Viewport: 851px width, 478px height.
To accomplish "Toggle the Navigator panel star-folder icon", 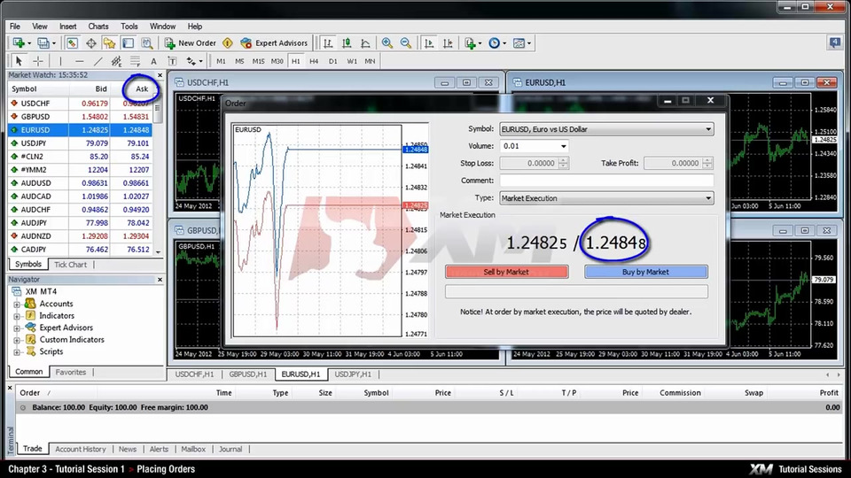I will click(110, 42).
